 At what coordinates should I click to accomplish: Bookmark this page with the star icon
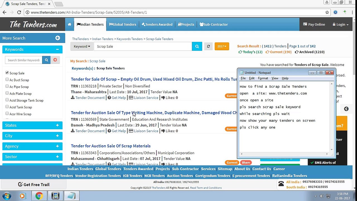(327, 12)
